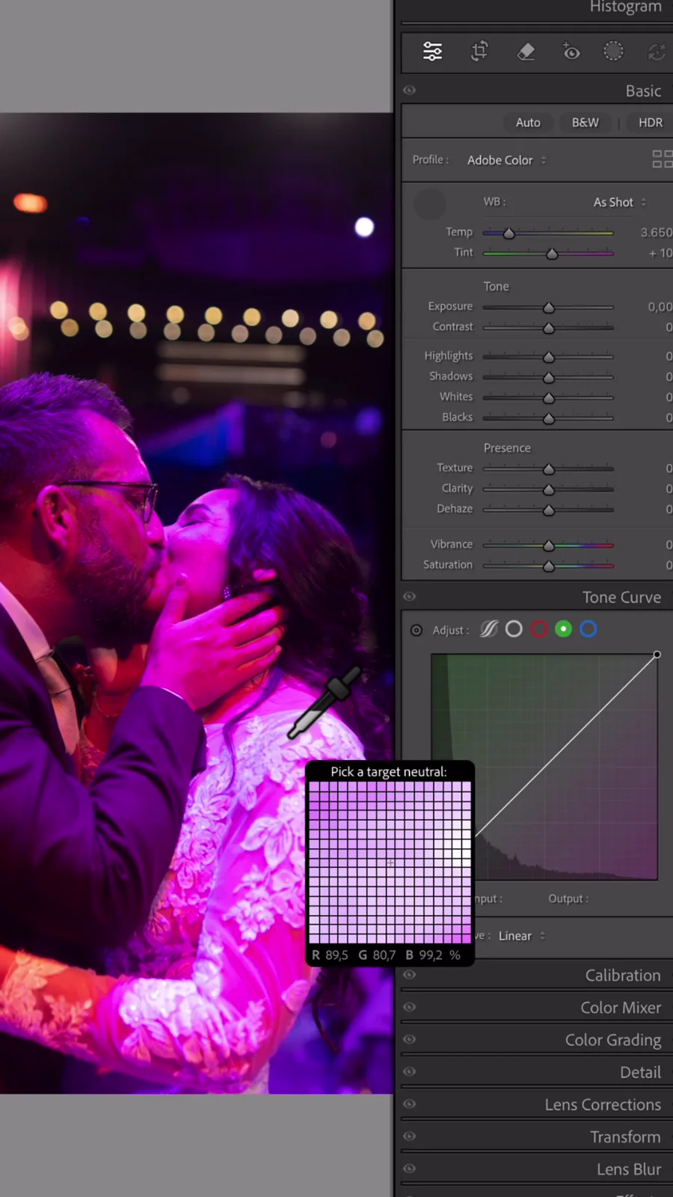673x1197 pixels.
Task: Click the Contrast slider handle
Action: pyautogui.click(x=549, y=328)
